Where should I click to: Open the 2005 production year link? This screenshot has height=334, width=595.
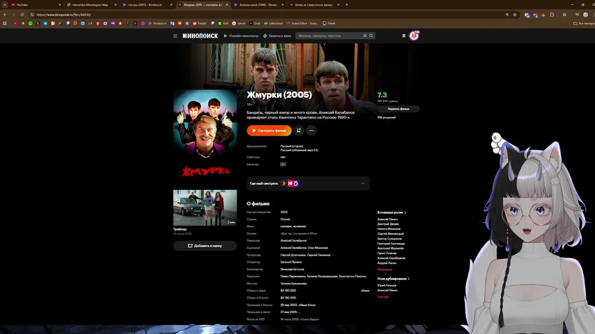click(x=284, y=212)
